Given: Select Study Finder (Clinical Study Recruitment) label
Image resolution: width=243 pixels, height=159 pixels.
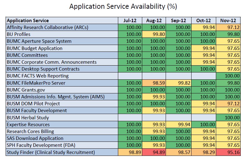Looking at the screenshot, I should (x=62, y=152).
